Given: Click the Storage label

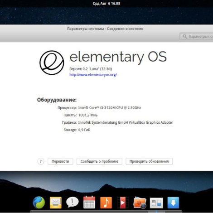Looking at the screenshot, I should pos(70,130).
